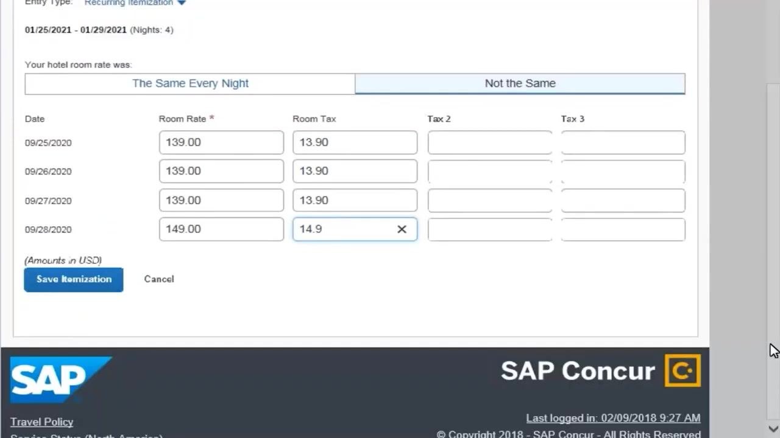Viewport: 780px width, 438px height.
Task: Click Tax 3 field for 09/25/2020
Action: coord(623,142)
